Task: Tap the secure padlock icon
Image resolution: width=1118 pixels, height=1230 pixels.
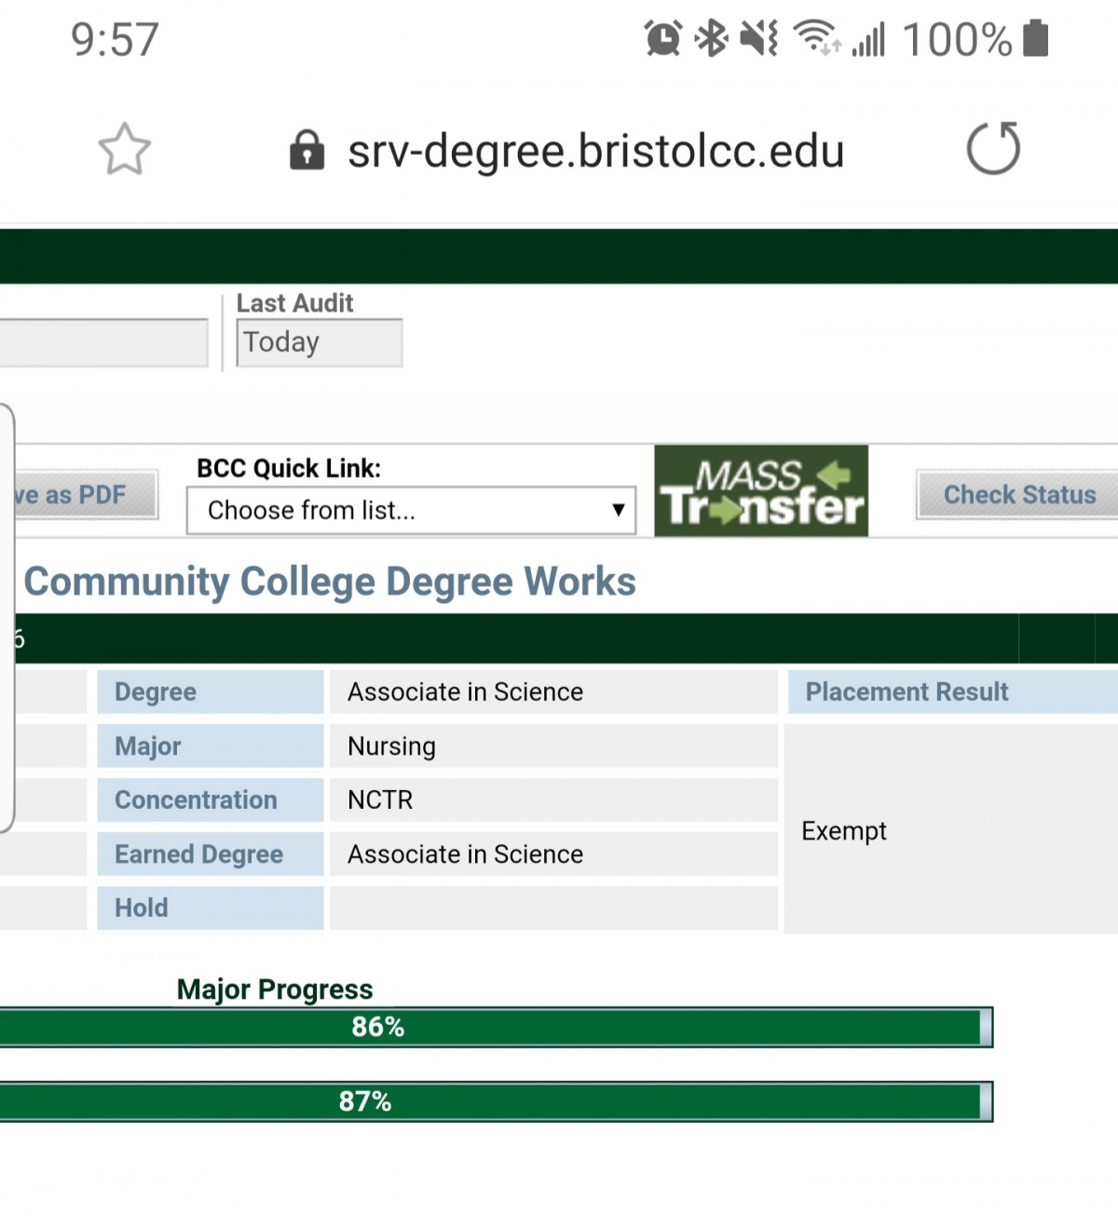Action: pos(307,150)
